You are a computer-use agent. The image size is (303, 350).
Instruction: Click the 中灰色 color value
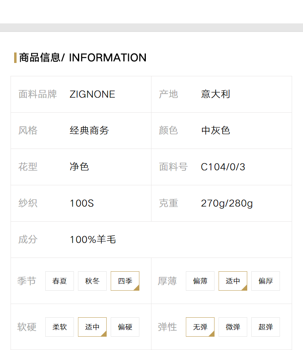click(215, 130)
